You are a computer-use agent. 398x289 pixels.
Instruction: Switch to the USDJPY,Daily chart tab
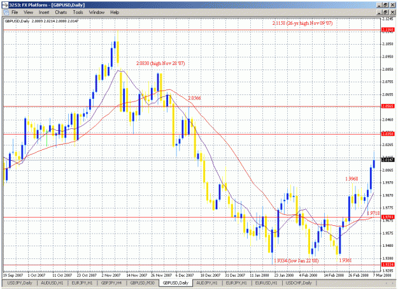tap(20, 283)
